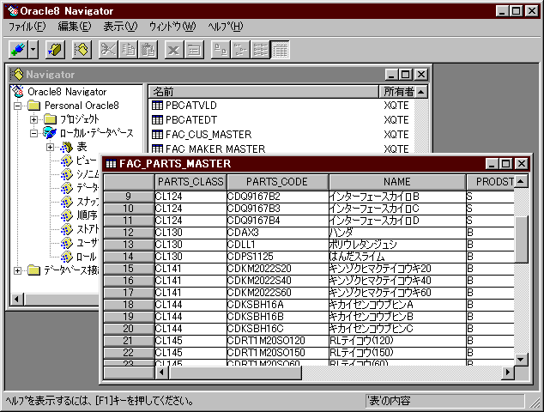Expand the プロジェクト folder node
The width and height of the screenshot is (544, 412).
(x=33, y=119)
